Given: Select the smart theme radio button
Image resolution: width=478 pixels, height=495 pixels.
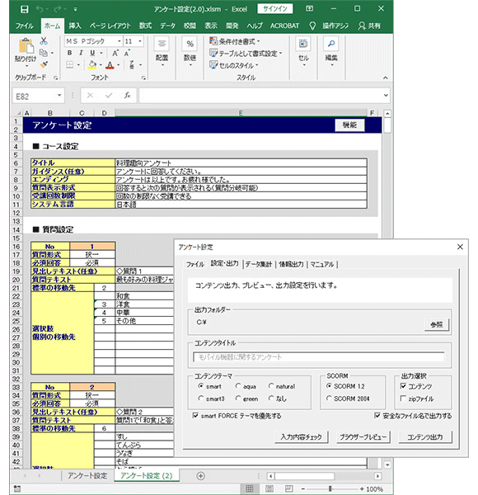Looking at the screenshot, I should click(200, 386).
